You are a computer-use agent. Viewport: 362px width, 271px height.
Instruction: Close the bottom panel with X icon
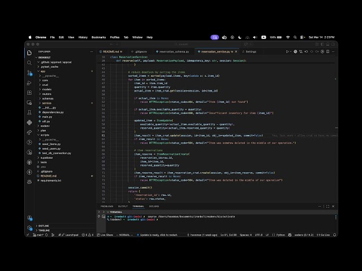pyautogui.click(x=333, y=206)
